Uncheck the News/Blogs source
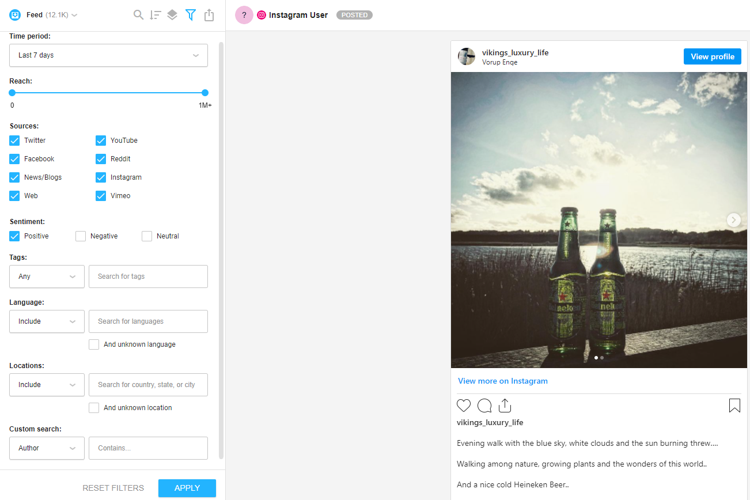750x500 pixels. pyautogui.click(x=14, y=177)
